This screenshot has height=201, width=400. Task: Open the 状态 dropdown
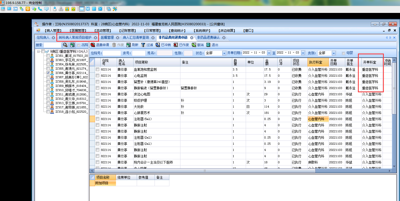pyautogui.click(x=224, y=53)
